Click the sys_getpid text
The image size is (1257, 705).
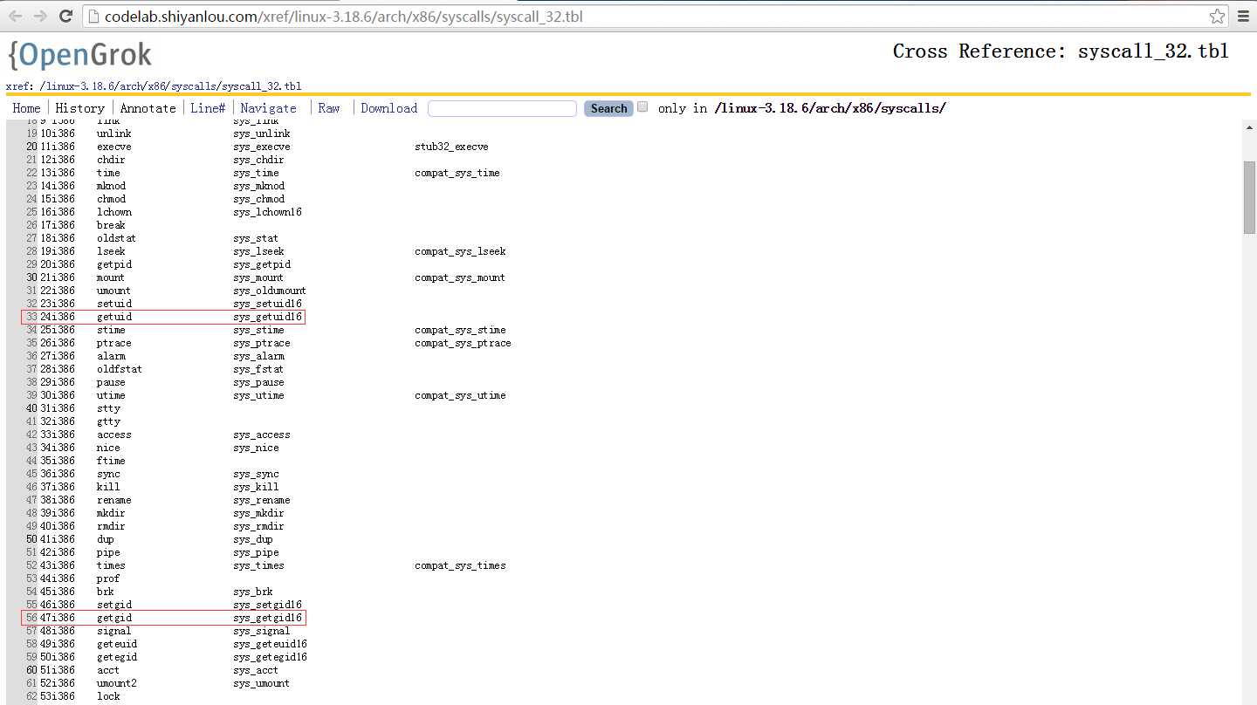[x=262, y=264]
